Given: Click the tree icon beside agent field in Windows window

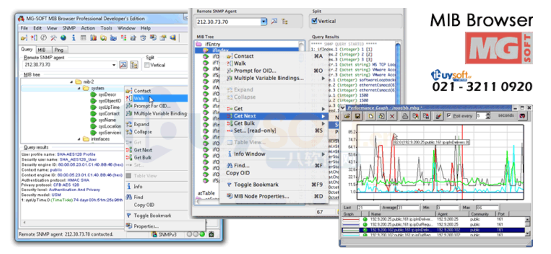Looking at the screenshot, I should pyautogui.click(x=134, y=65).
